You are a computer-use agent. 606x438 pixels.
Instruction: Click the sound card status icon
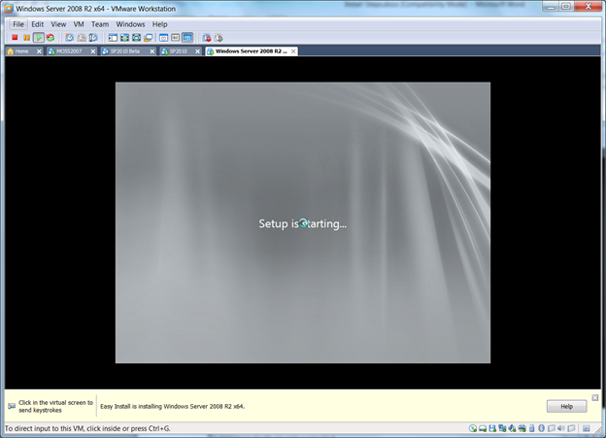pyautogui.click(x=561, y=428)
